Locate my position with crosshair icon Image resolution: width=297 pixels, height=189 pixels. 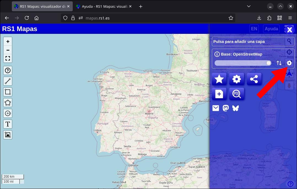(289, 52)
